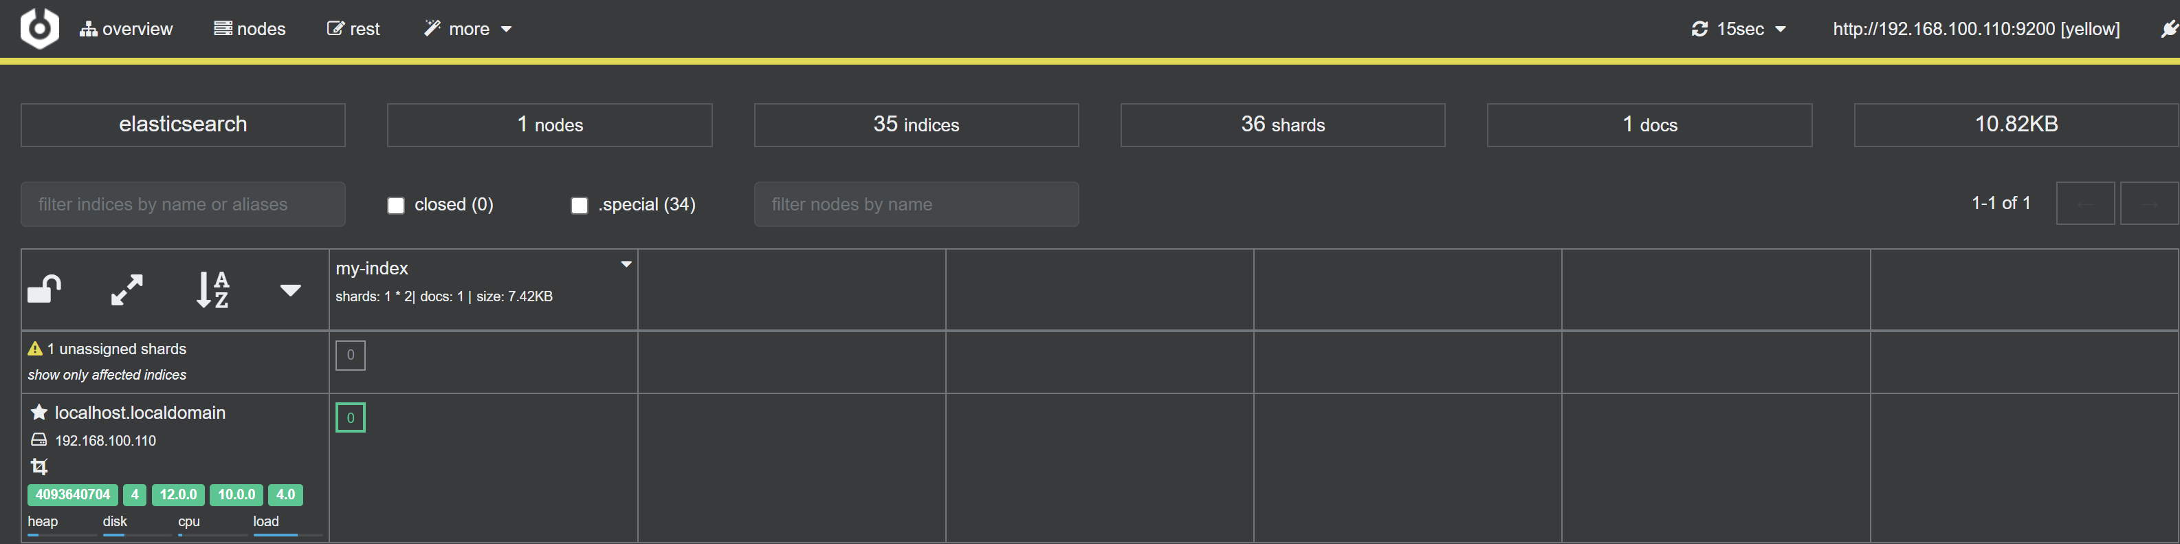Screen dimensions: 2180x544
Task: Click the green badge reading 4
Action: tap(135, 495)
